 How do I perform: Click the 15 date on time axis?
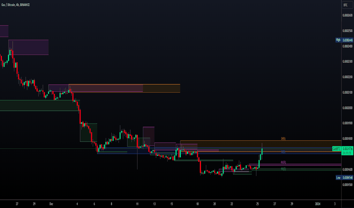pos(172,204)
